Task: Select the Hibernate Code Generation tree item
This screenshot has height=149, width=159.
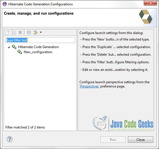Action: click(38, 47)
